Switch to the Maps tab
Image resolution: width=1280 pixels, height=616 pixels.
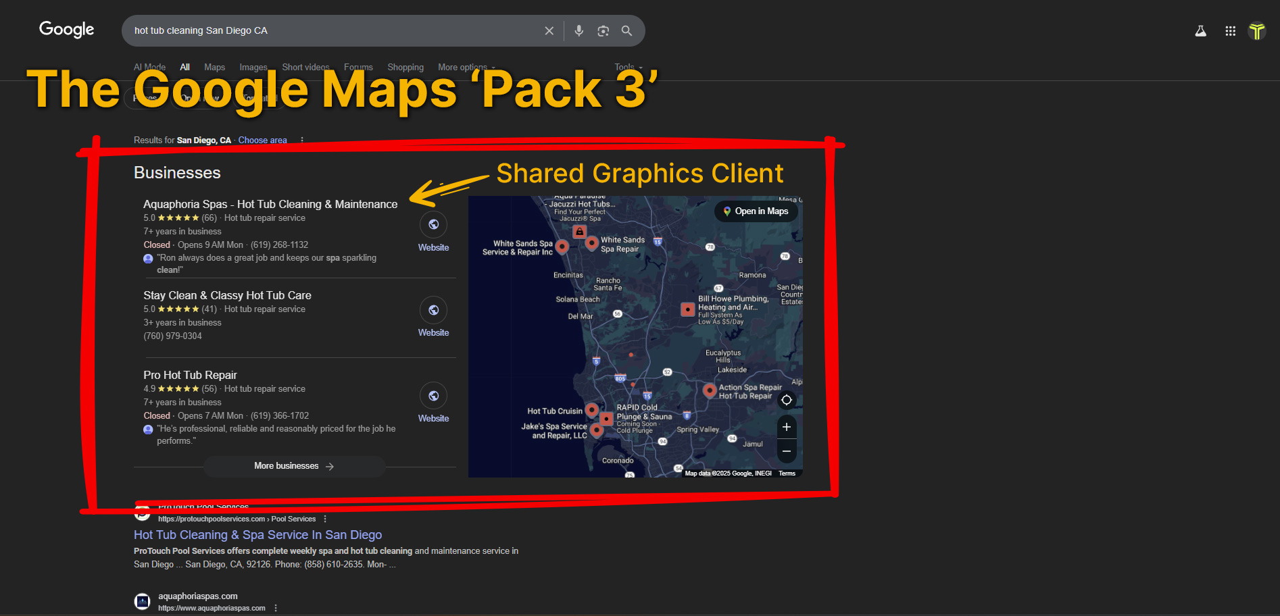[215, 67]
